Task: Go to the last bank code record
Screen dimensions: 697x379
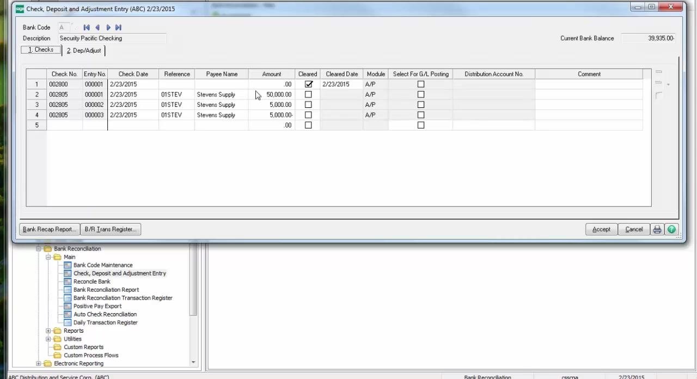Action: pos(119,27)
